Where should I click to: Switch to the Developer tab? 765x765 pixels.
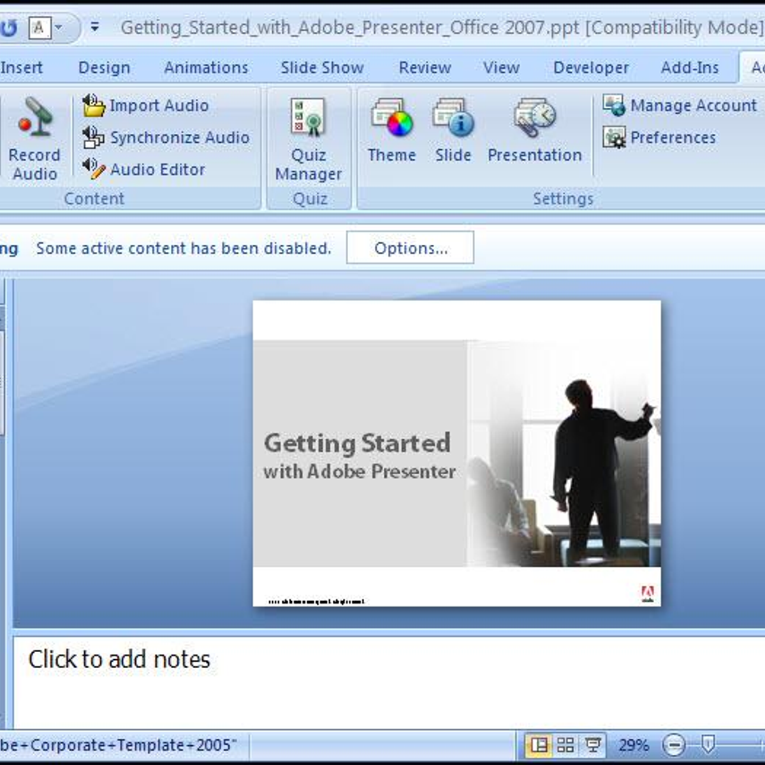pyautogui.click(x=591, y=68)
